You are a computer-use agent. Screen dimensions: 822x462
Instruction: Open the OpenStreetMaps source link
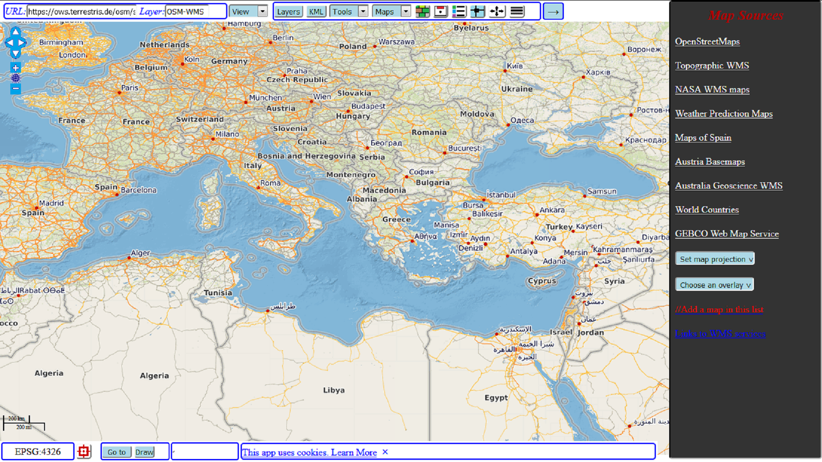point(707,41)
